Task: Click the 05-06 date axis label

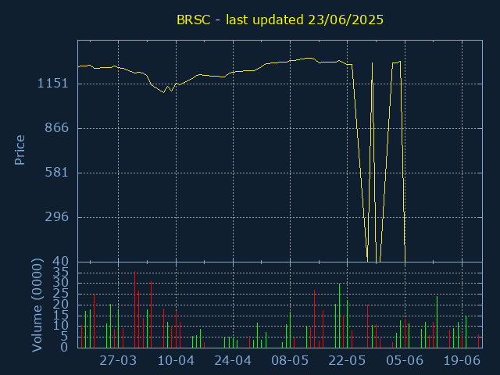Action: click(x=405, y=361)
